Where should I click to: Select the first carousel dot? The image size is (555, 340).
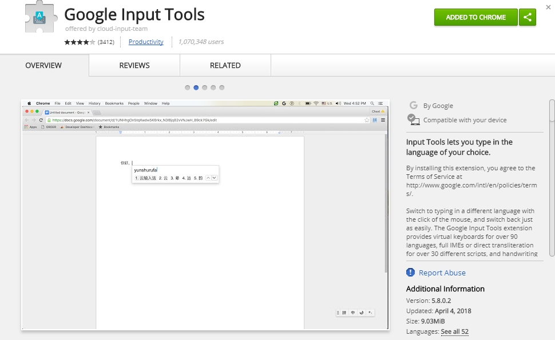coord(188,87)
